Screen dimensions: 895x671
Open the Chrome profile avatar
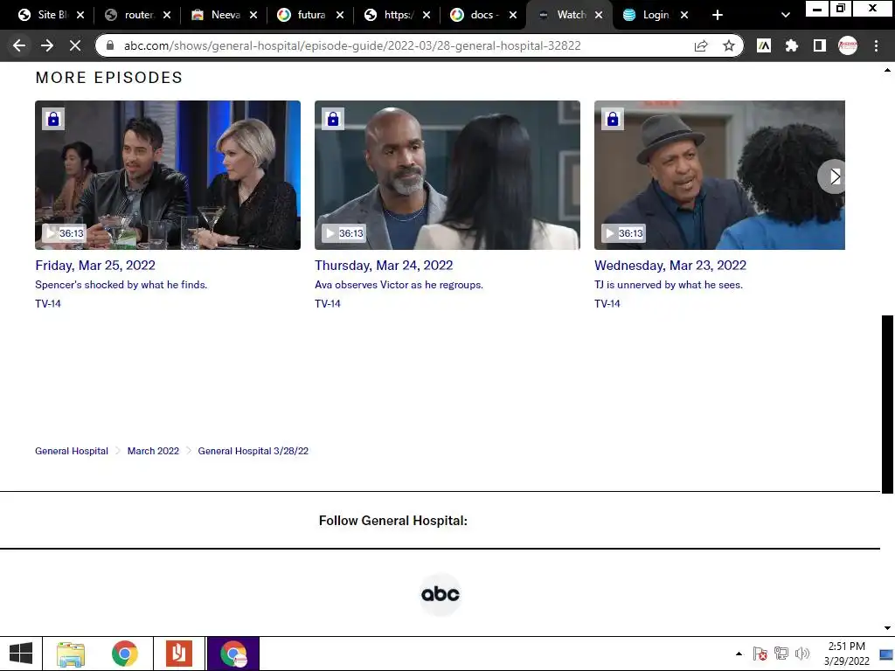click(x=848, y=45)
